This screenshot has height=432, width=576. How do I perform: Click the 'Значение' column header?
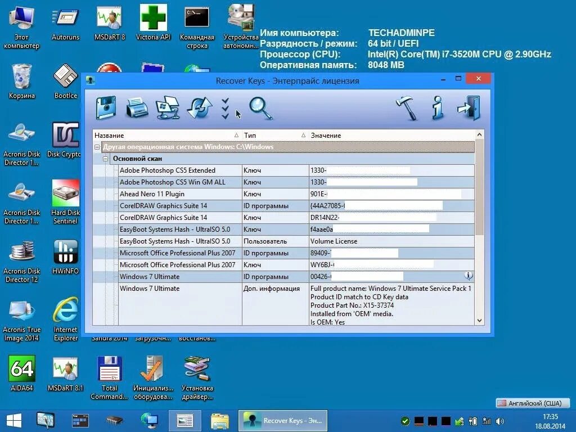coord(391,135)
